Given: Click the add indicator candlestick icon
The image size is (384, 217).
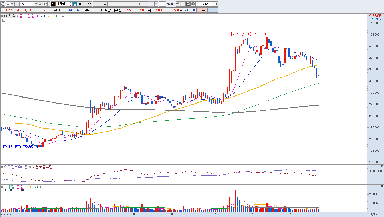Looking at the screenshot, I should [x=178, y=4].
